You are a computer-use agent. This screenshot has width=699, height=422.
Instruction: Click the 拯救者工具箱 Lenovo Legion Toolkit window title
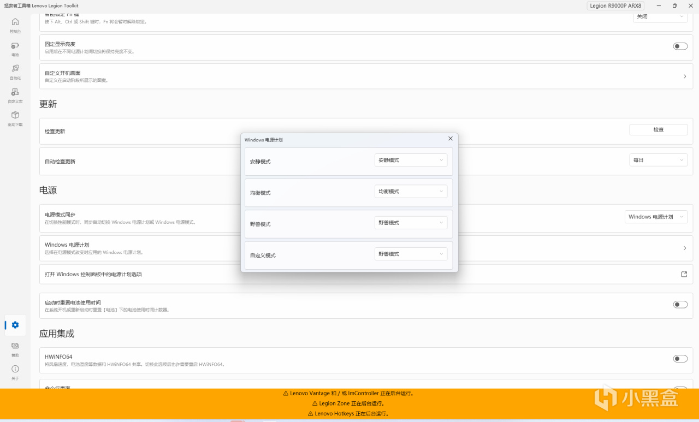42,5
